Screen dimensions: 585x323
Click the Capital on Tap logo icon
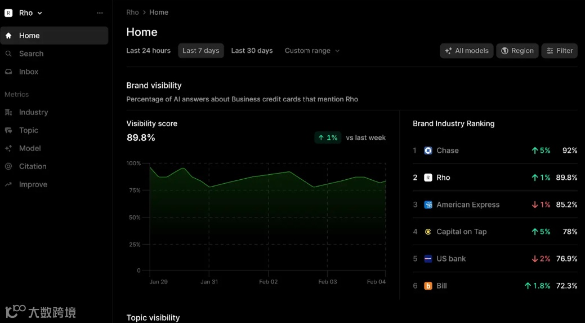click(x=428, y=232)
